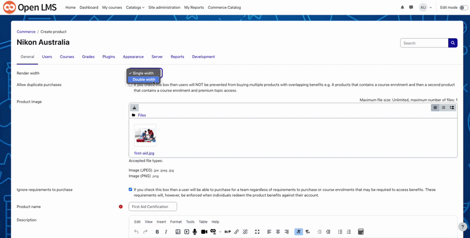Screen dimensions: 470x238
Task: Click the Open LMS logo
Action: (x=30, y=7)
